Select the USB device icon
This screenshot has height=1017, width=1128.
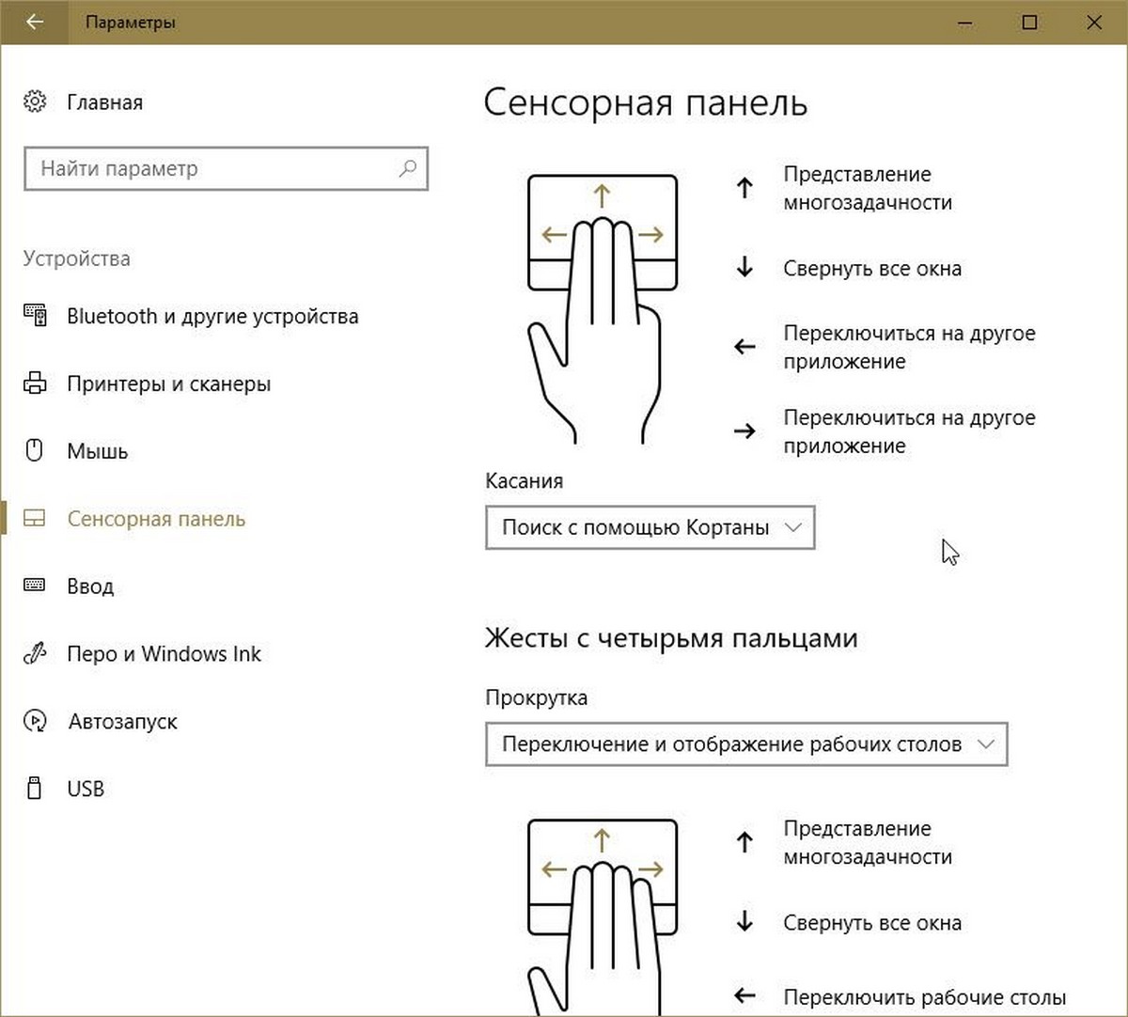(x=35, y=789)
